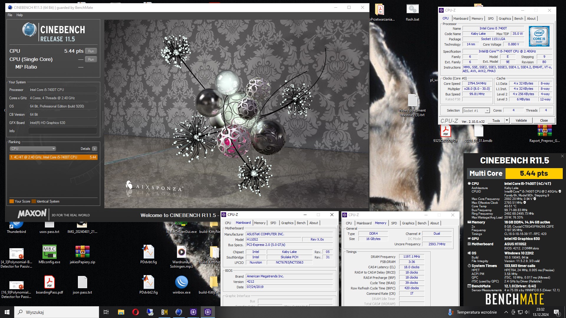Image resolution: width=566 pixels, height=318 pixels.
Task: Click CPU-Z Tools button
Action: (x=496, y=120)
